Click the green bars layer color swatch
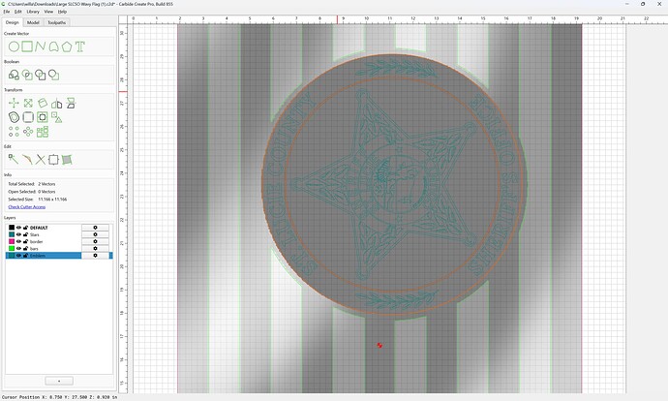The image size is (668, 401). 12,248
